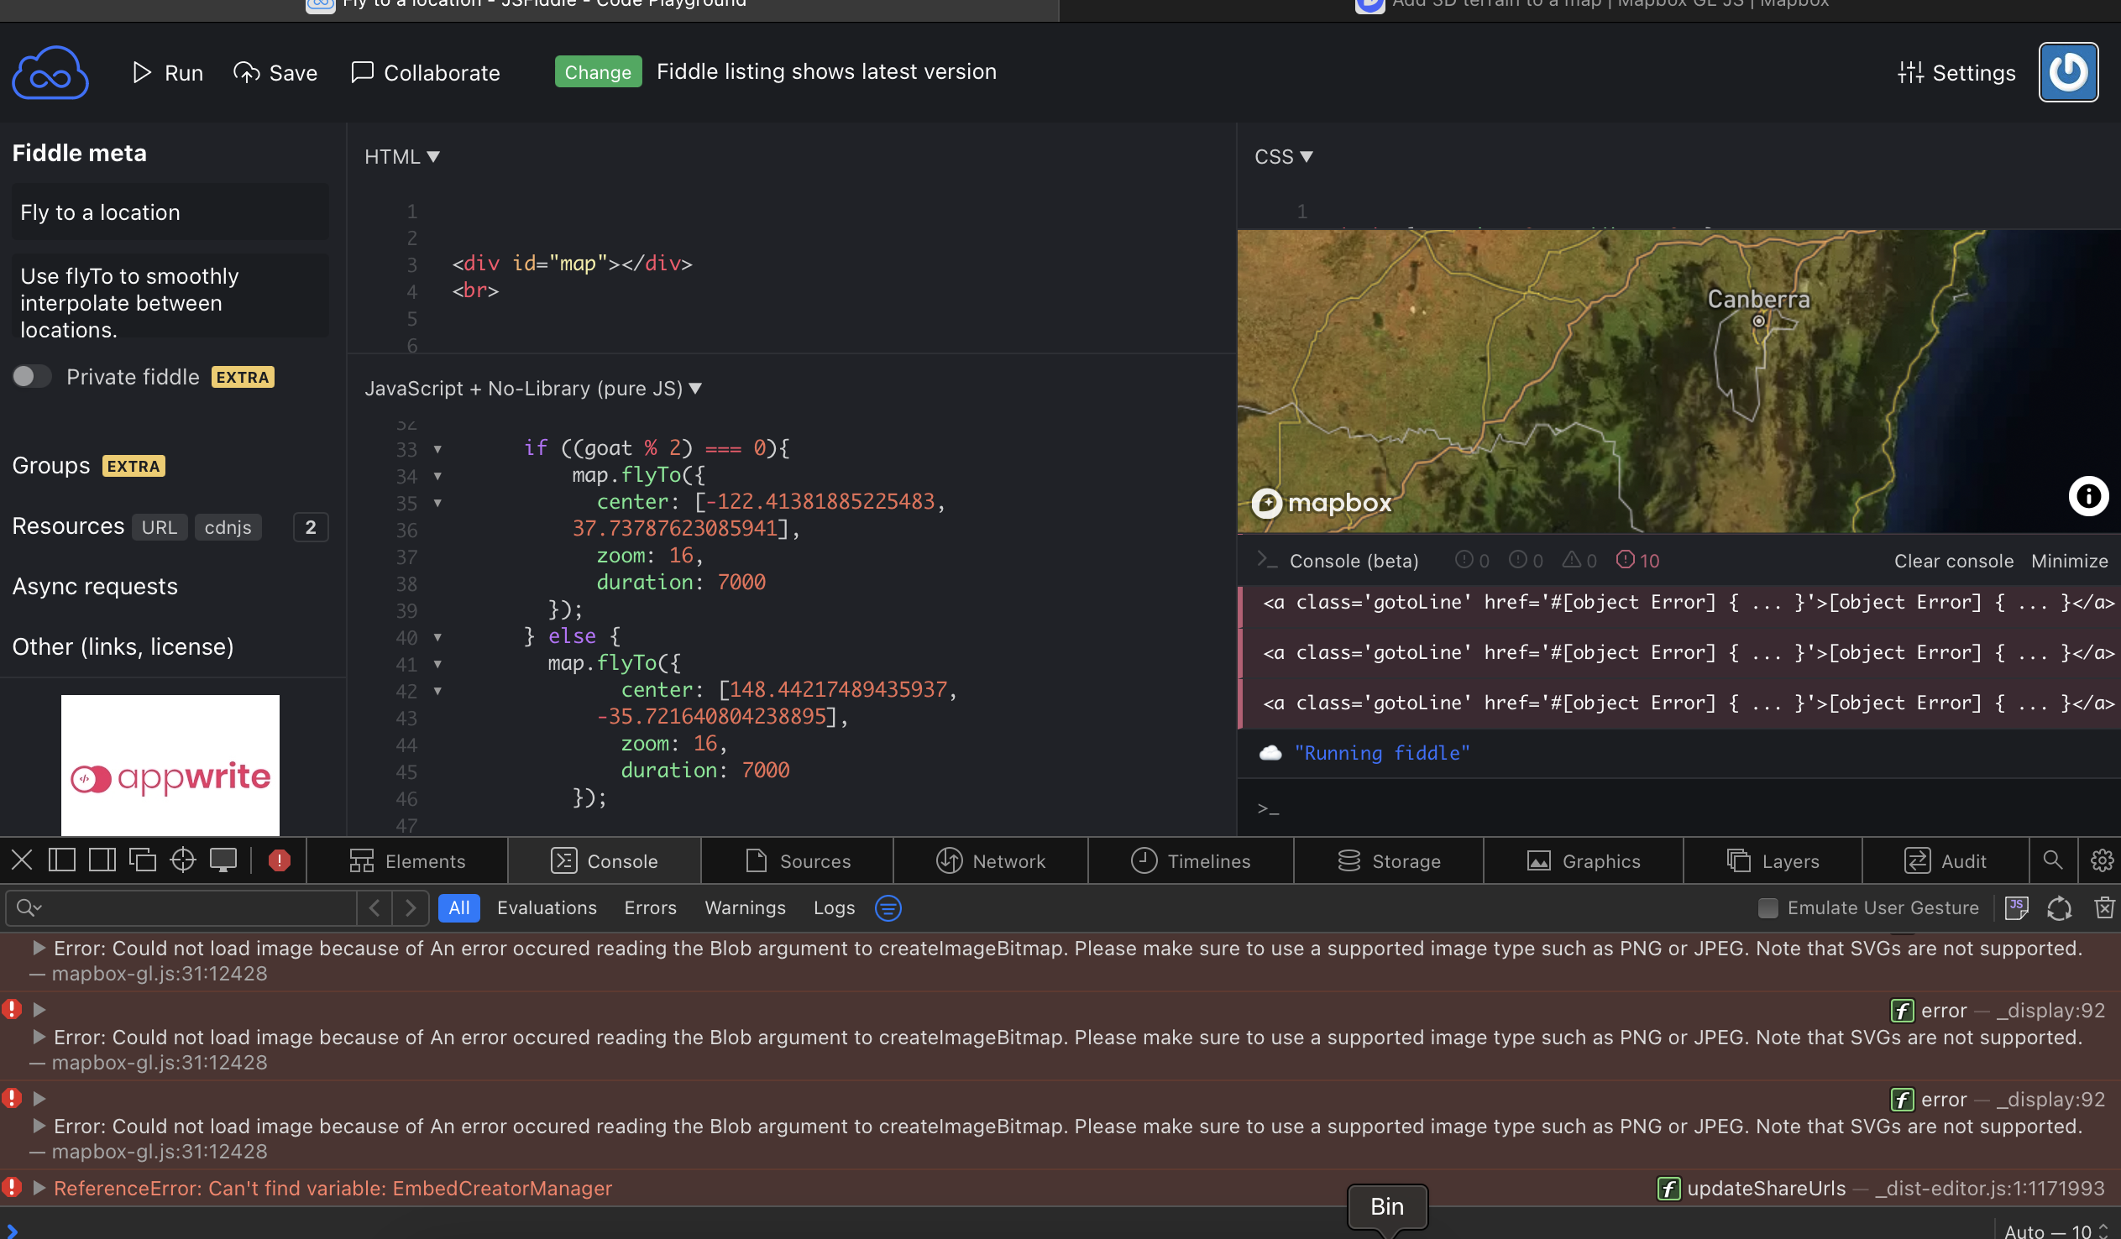The width and height of the screenshot is (2121, 1239).
Task: Click the green Change button
Action: (x=599, y=71)
